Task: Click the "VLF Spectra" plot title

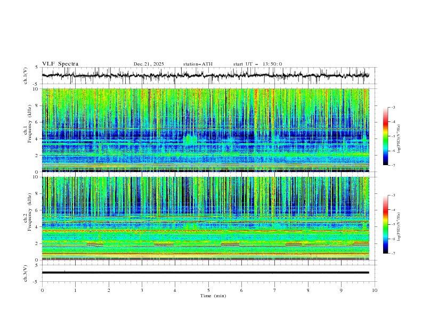Action: (x=60, y=64)
